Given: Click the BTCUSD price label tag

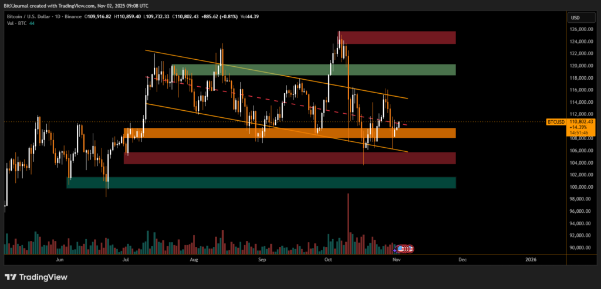Looking at the screenshot, I should coord(555,122).
